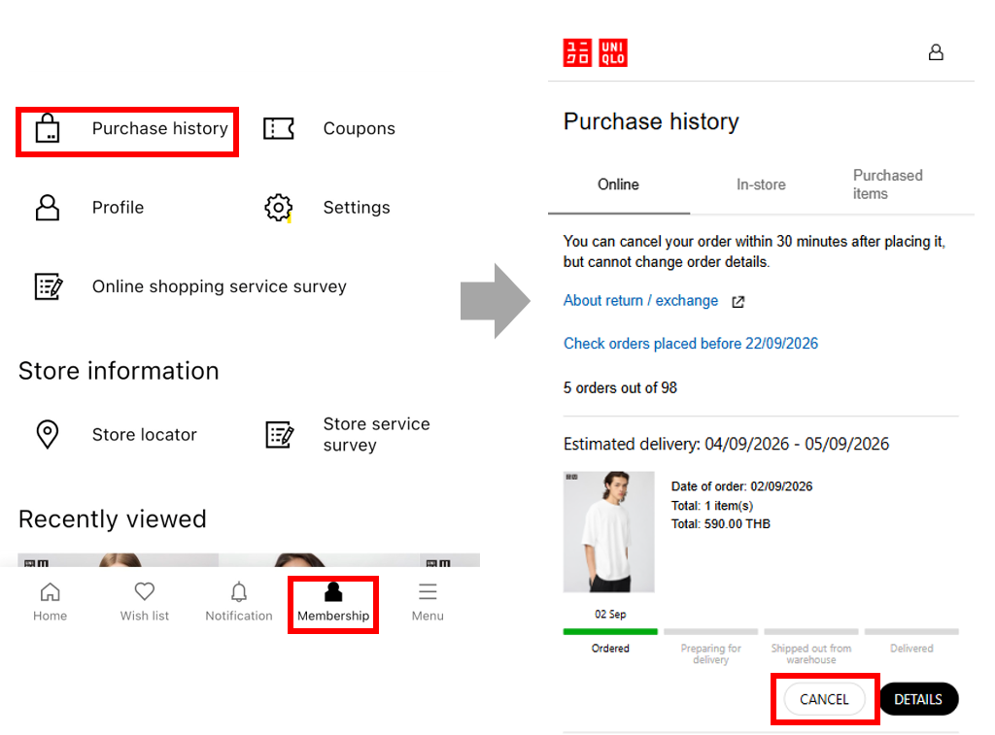Click the '5 orders out of 98' text
995x735 pixels.
click(x=620, y=387)
